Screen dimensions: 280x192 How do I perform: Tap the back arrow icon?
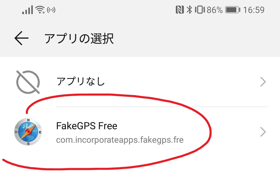[x=22, y=38]
